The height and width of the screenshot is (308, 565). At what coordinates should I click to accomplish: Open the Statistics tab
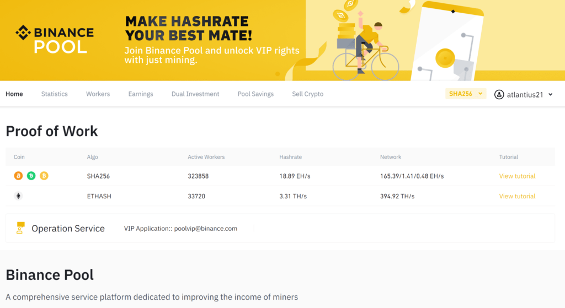pyautogui.click(x=55, y=94)
